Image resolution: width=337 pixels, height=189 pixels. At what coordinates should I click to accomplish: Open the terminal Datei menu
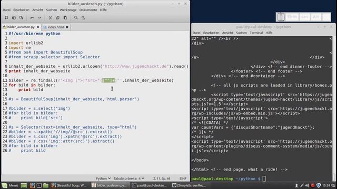click(196, 33)
